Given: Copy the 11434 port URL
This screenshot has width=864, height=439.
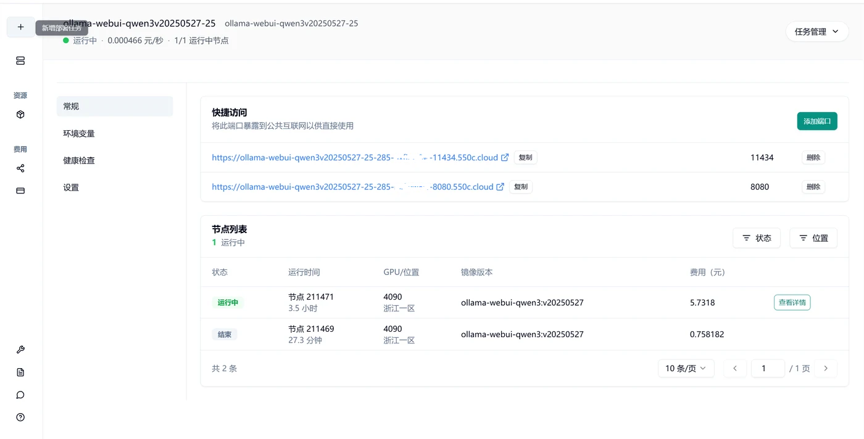Looking at the screenshot, I should coord(526,157).
